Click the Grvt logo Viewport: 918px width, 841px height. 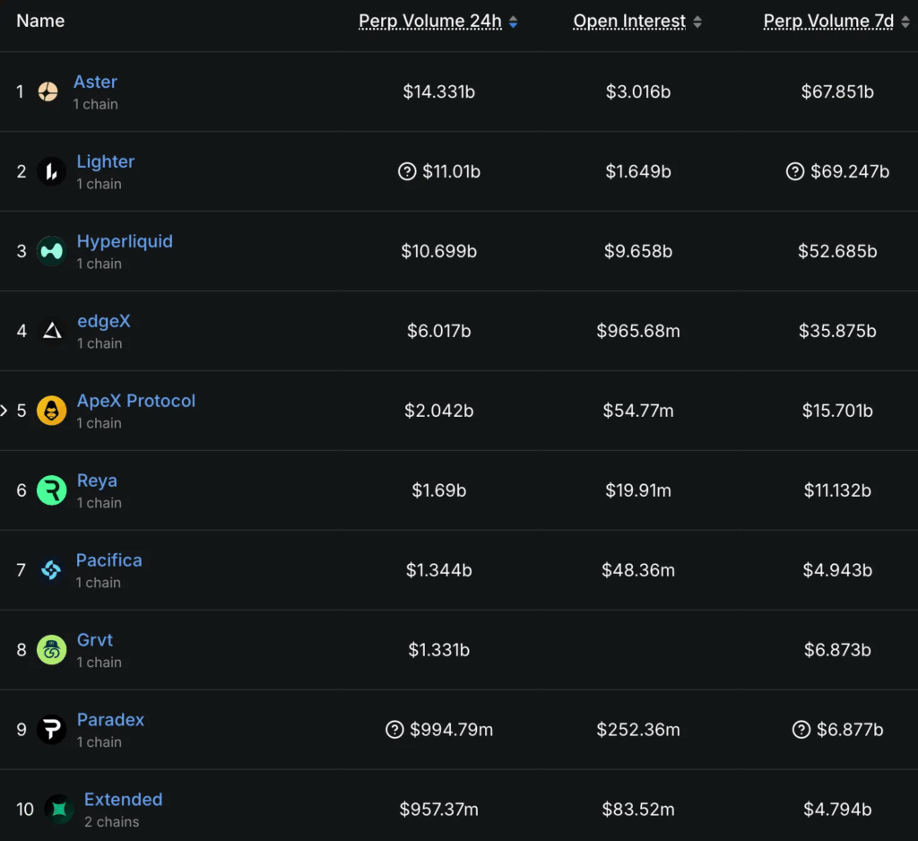[52, 650]
